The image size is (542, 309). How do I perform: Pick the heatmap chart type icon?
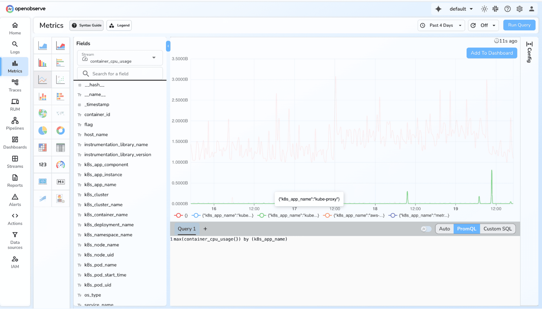tap(43, 148)
